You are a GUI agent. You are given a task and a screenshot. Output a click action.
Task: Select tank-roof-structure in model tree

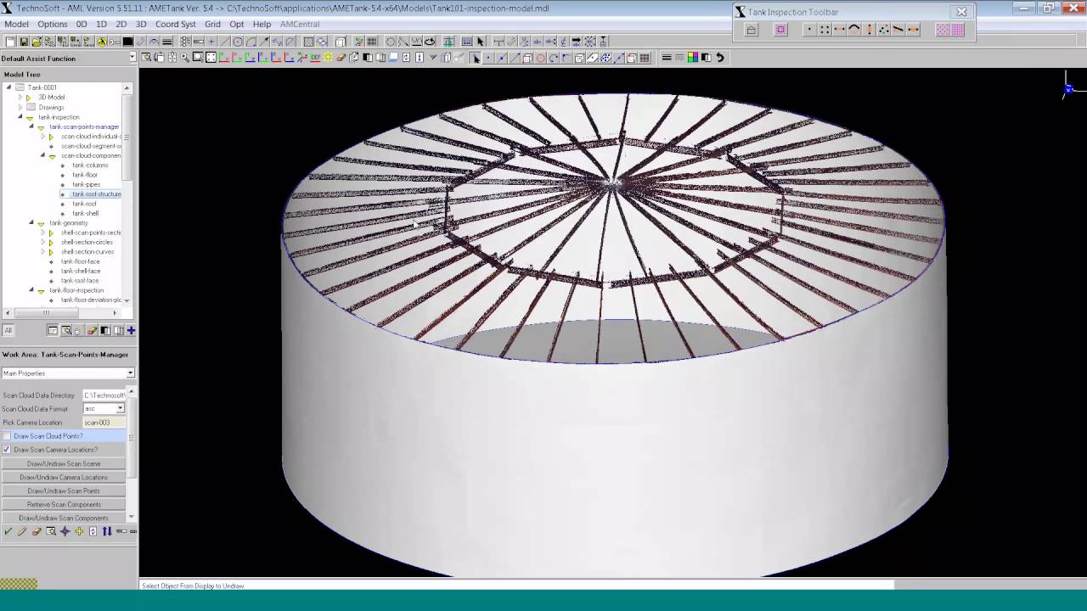point(96,194)
